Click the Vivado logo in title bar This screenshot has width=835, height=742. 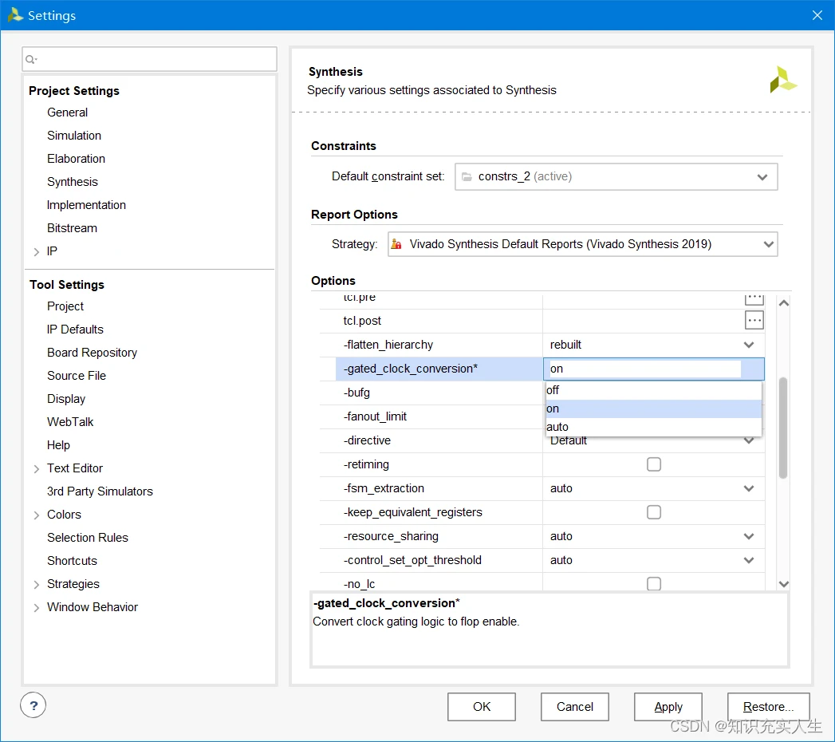15,15
